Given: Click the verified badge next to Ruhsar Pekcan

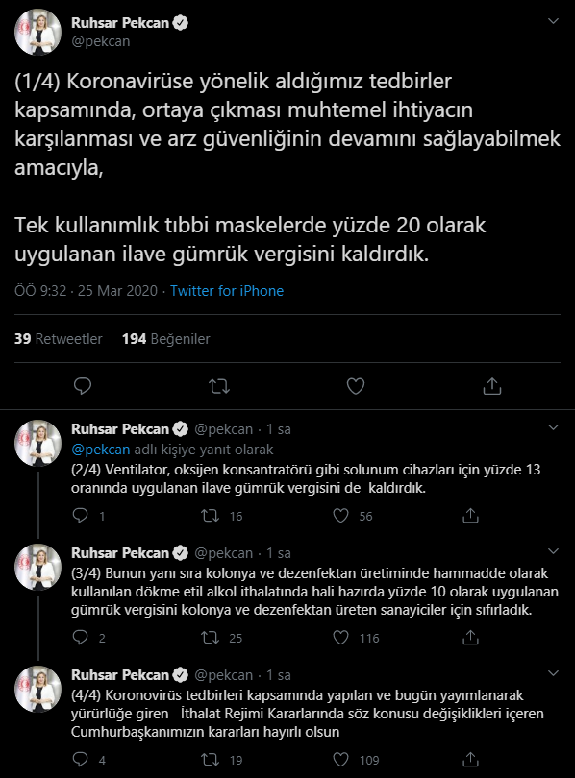Looking at the screenshot, I should (181, 23).
